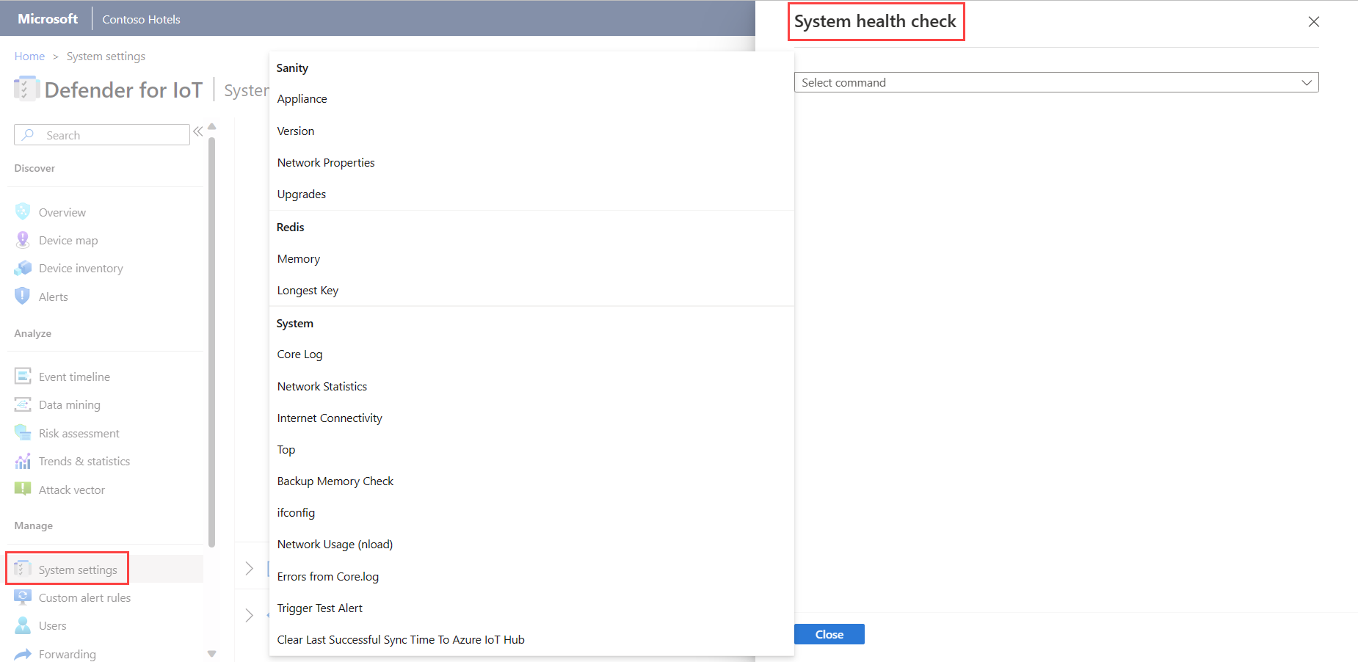This screenshot has width=1358, height=662.
Task: Expand the first row chevron in the panel
Action: 250,568
